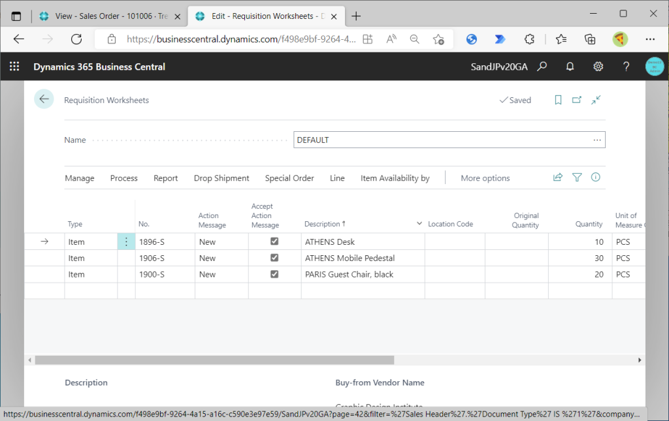Click the Power Automate extension icon
The image size is (669, 421).
[x=500, y=39]
